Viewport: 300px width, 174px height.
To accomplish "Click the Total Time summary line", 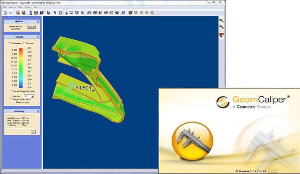I will pyautogui.click(x=17, y=125).
